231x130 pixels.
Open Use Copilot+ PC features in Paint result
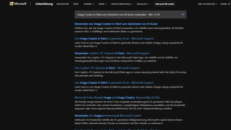pos(107,68)
